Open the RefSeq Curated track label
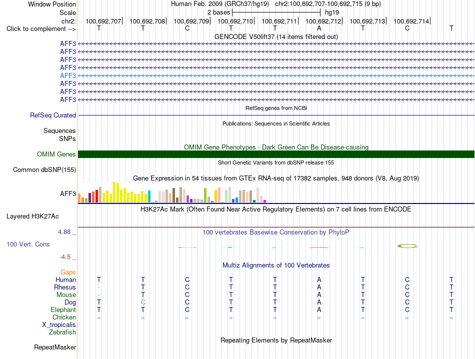The width and height of the screenshot is (475, 359). pyautogui.click(x=53, y=115)
